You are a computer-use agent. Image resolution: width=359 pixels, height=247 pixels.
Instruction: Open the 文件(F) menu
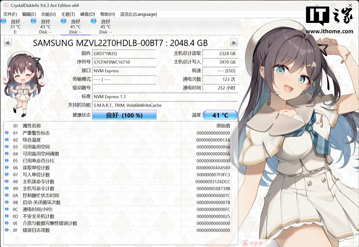click(10, 14)
